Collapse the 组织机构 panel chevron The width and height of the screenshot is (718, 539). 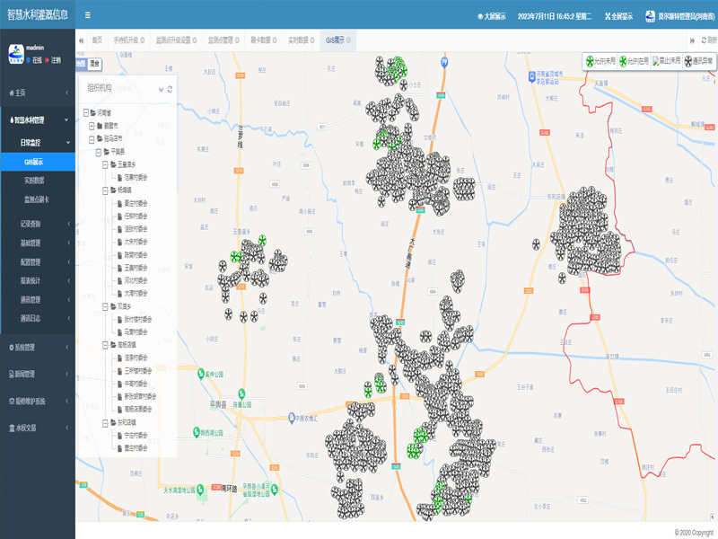coord(160,89)
